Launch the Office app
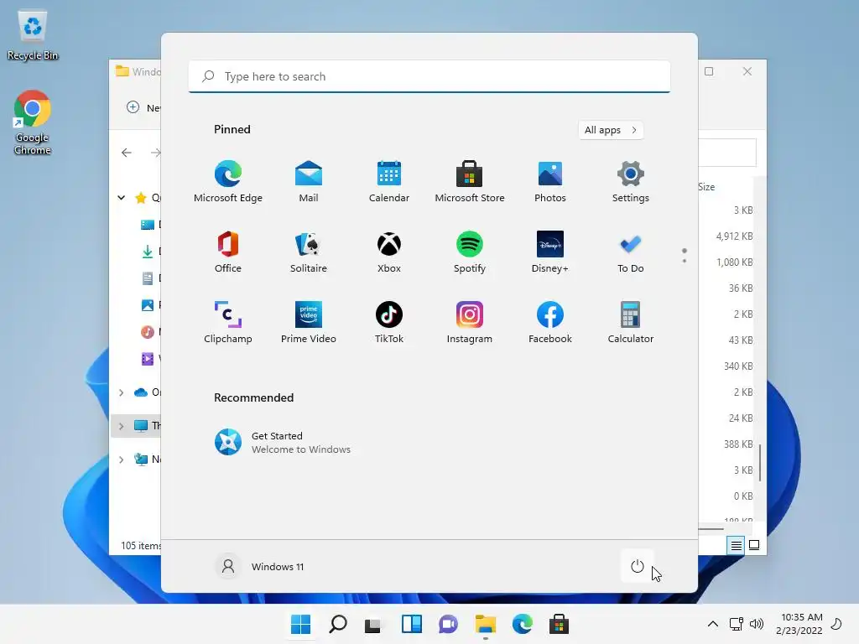The image size is (859, 644). 228,252
